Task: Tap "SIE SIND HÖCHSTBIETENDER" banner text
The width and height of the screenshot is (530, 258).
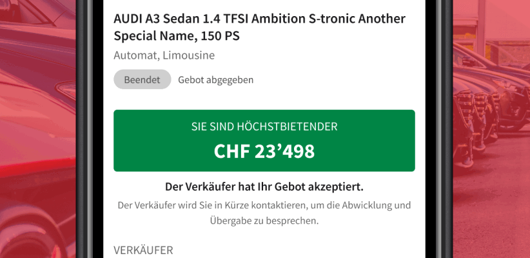Action: point(264,127)
